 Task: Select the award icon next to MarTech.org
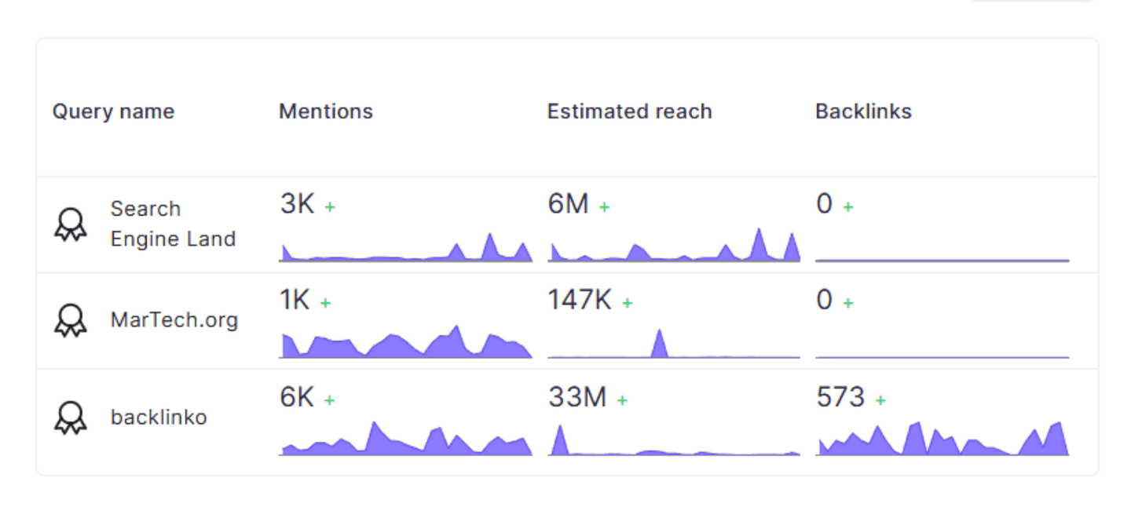tap(70, 320)
